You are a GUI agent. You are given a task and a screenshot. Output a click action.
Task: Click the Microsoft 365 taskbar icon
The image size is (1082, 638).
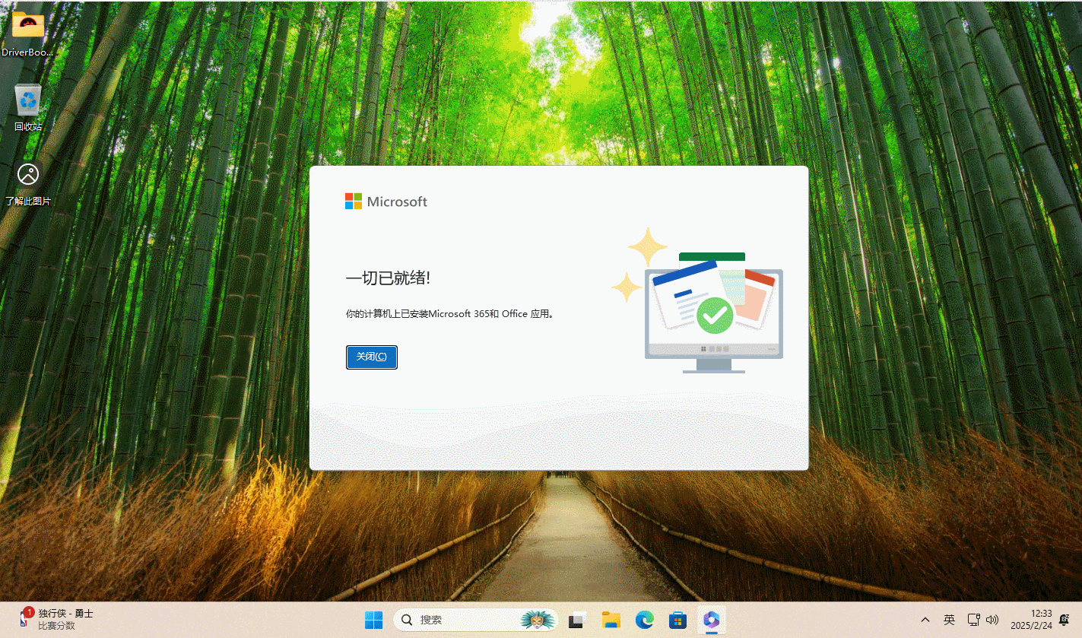point(711,621)
